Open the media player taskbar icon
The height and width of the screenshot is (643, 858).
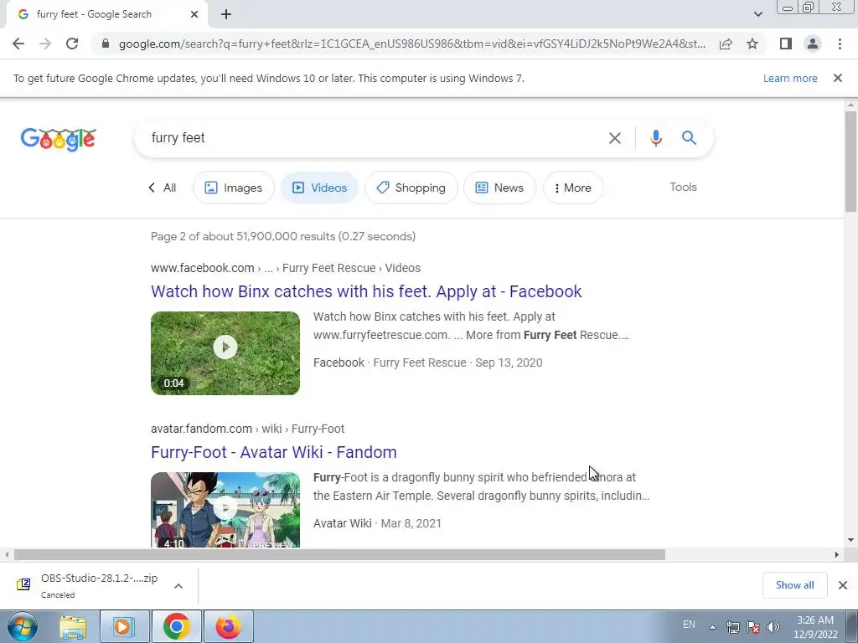[124, 626]
